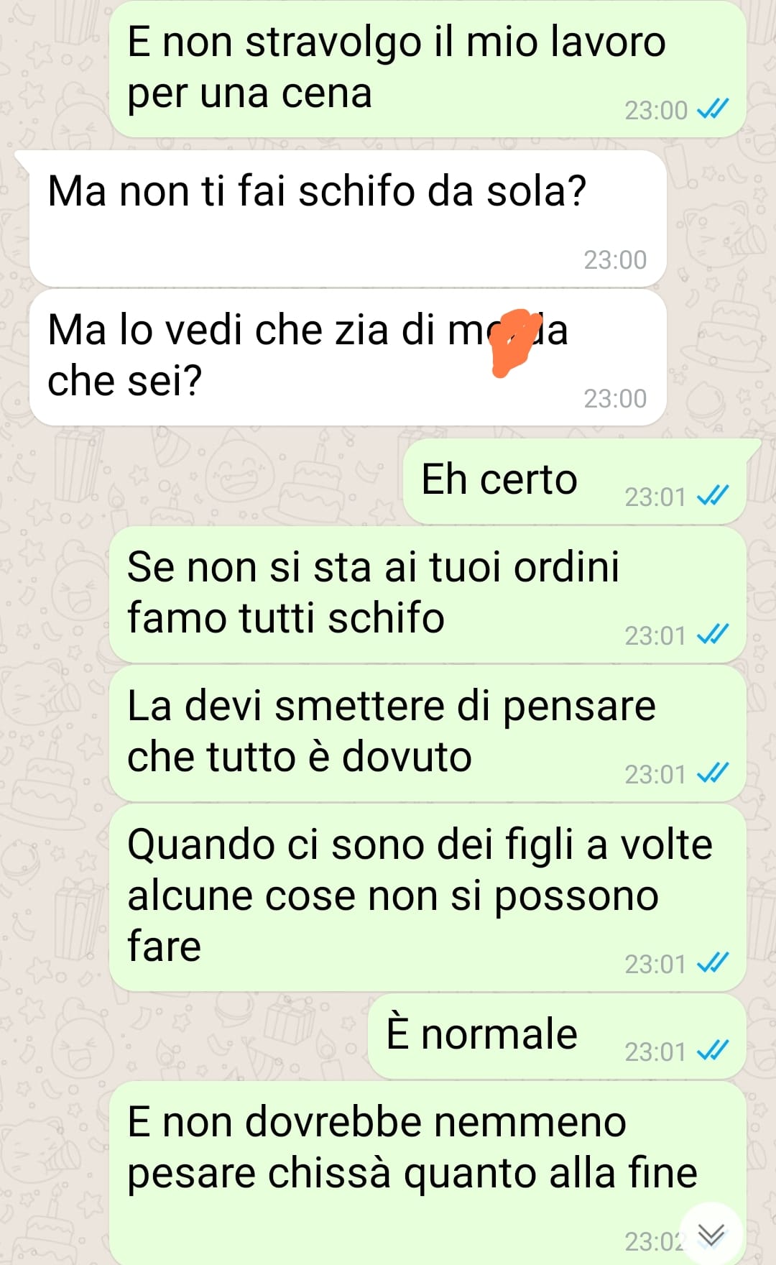Tap the 23:01 timestamp beside 'Eh certo'
This screenshot has height=1265, width=776.
(x=655, y=497)
